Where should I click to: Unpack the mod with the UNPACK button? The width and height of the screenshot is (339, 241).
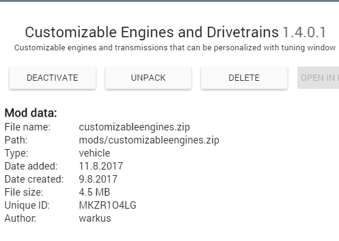(x=148, y=78)
